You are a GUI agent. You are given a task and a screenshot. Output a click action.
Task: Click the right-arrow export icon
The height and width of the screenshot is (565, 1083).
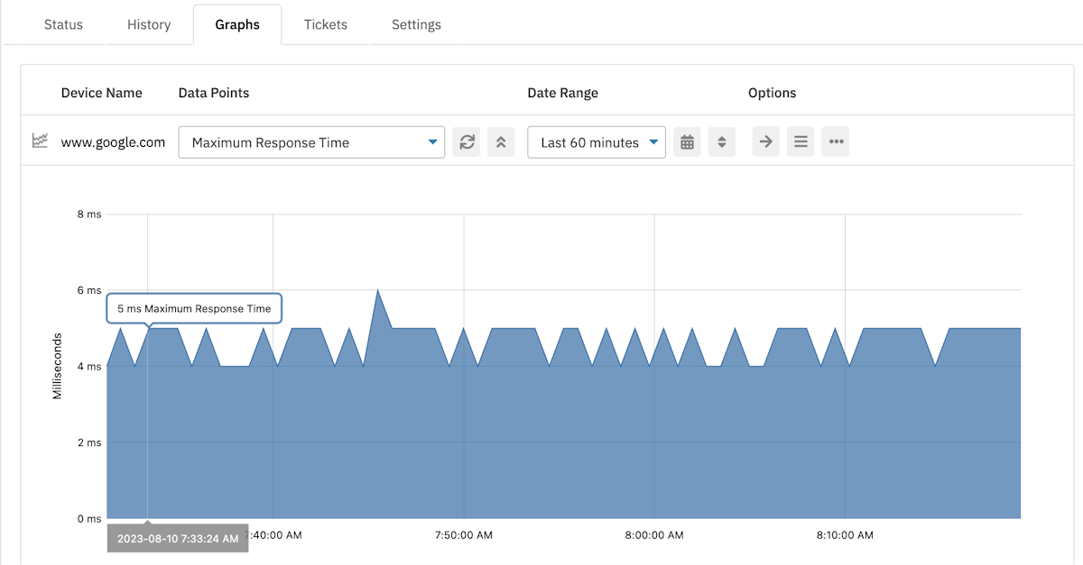[765, 141]
